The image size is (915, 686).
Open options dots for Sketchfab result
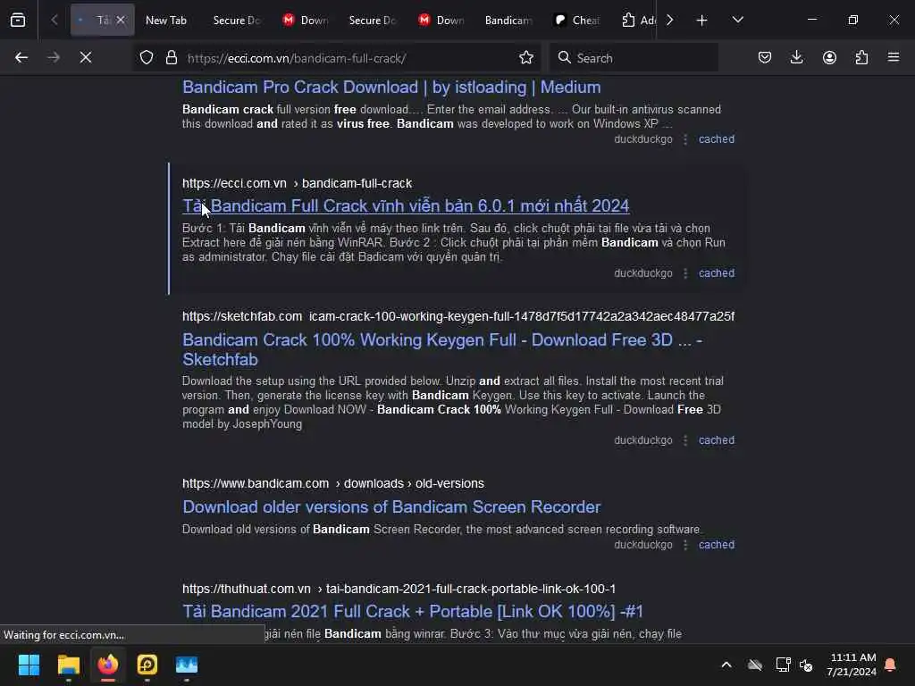point(685,440)
